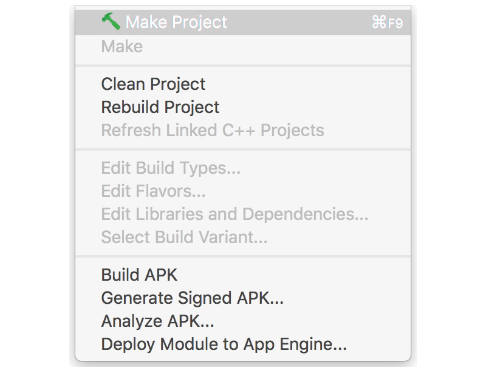486x367 pixels.
Task: Choose Clean Project
Action: 154,84
